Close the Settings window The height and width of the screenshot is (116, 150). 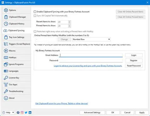point(147,3)
